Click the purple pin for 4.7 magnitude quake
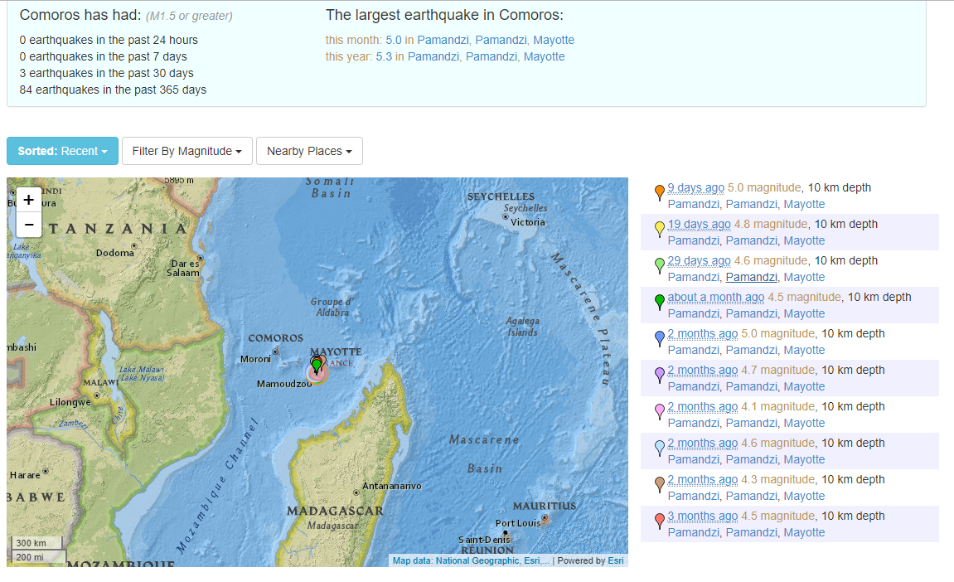Screen dimensions: 954x582 click(660, 374)
